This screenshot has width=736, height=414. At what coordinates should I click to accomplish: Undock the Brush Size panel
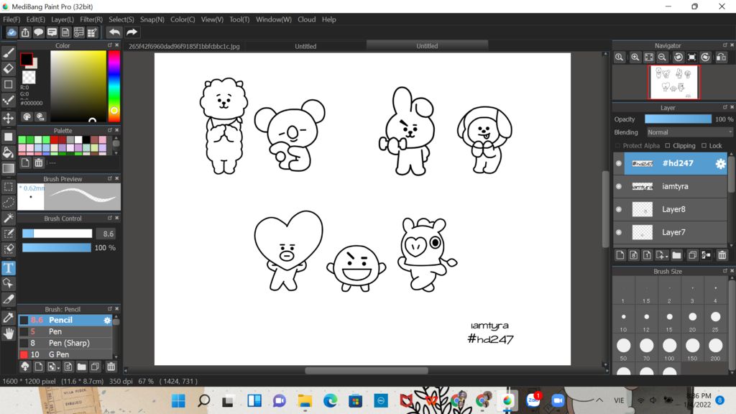(x=724, y=271)
